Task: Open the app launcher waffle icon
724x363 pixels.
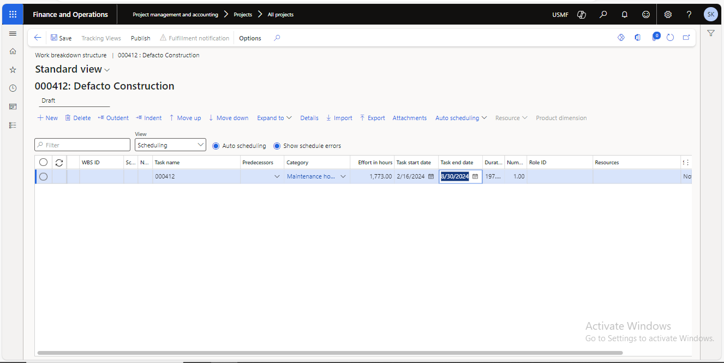Action: [13, 15]
